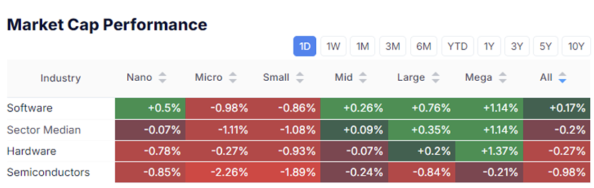Switch to 1W time range
The width and height of the screenshot is (594, 188).
tap(333, 47)
